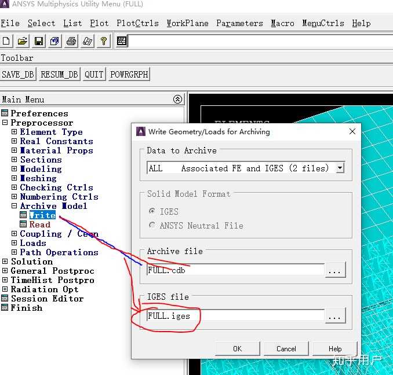Click the New Analysis toolbar icon
This screenshot has width=393, height=375.
point(6,41)
